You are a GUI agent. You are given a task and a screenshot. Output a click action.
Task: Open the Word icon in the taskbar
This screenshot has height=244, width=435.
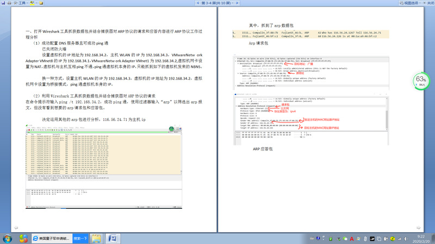114,238
